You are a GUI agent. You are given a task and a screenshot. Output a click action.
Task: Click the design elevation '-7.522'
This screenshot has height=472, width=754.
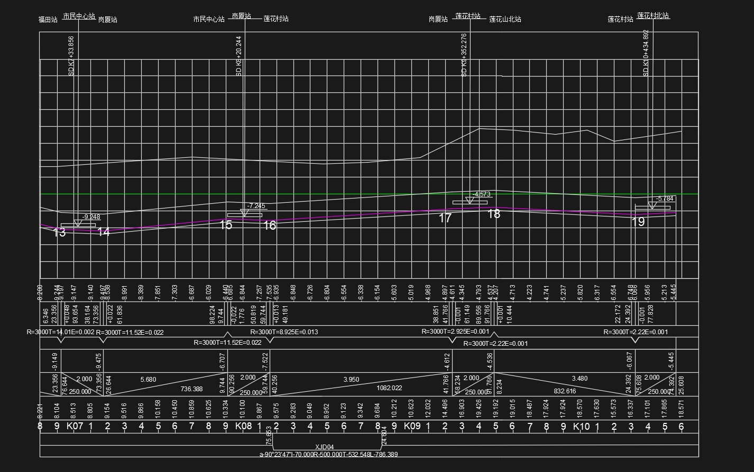point(266,362)
